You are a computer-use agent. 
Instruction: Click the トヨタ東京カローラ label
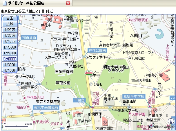point(137,53)
